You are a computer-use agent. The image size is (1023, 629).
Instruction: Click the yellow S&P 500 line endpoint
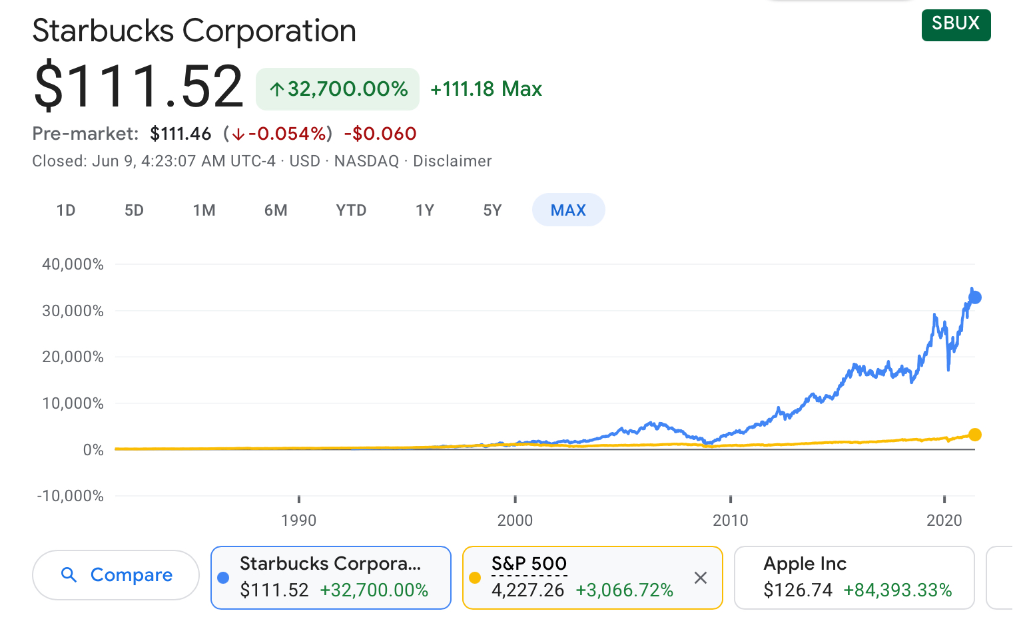coord(975,435)
